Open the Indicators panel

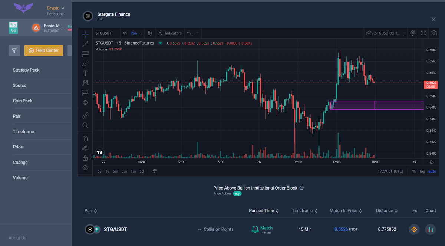pos(170,33)
